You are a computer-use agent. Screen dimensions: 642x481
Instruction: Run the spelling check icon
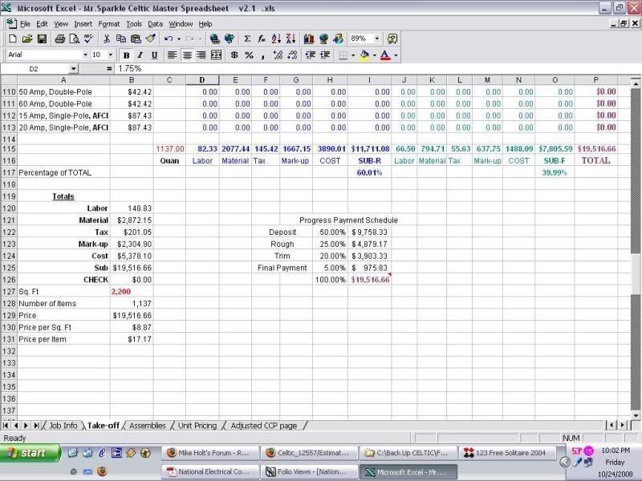click(88, 38)
